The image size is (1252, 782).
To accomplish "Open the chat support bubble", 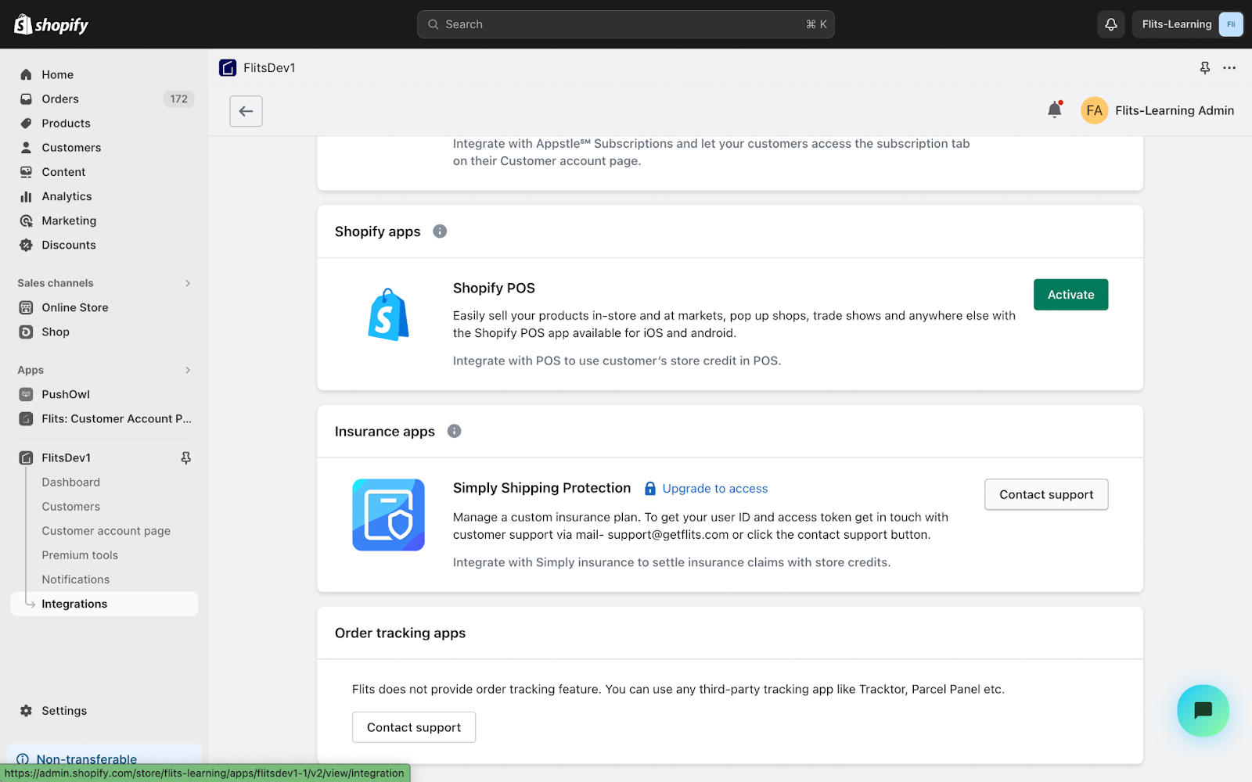I will click(1203, 710).
